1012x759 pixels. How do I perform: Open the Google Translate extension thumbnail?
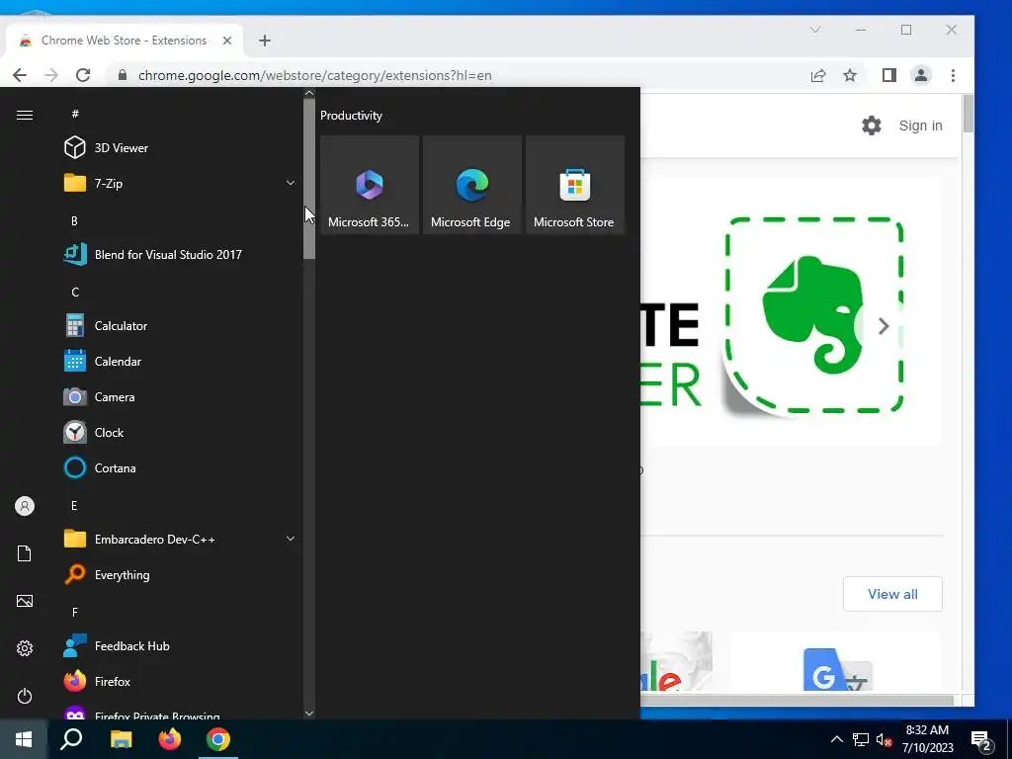tap(836, 661)
